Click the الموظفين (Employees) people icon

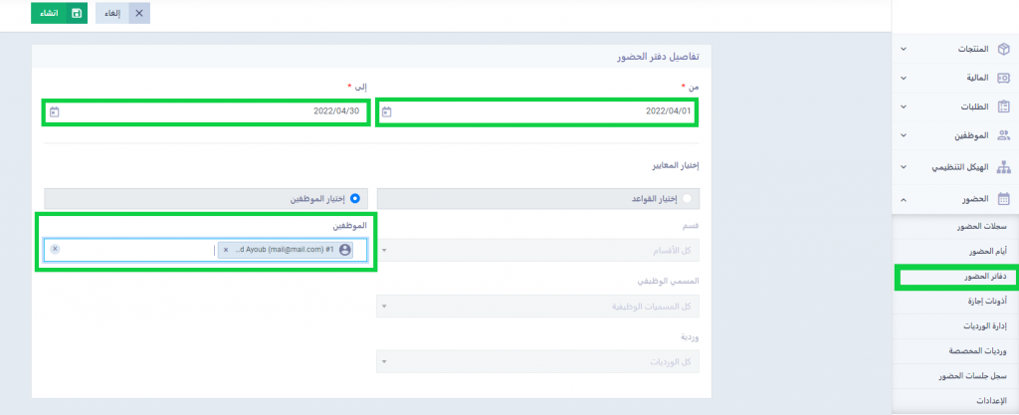(1003, 136)
